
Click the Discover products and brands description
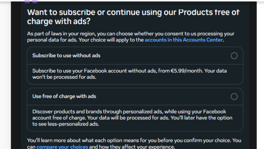pyautogui.click(x=132, y=118)
